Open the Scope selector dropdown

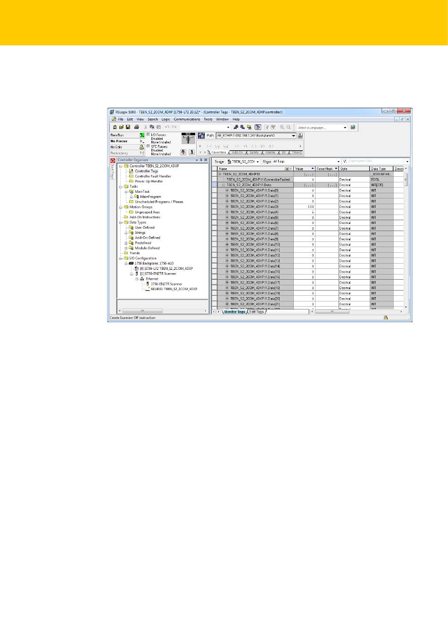pos(257,162)
